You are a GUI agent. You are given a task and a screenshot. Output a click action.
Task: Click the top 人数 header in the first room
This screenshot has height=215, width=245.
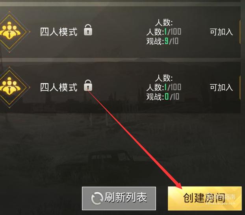164,22
